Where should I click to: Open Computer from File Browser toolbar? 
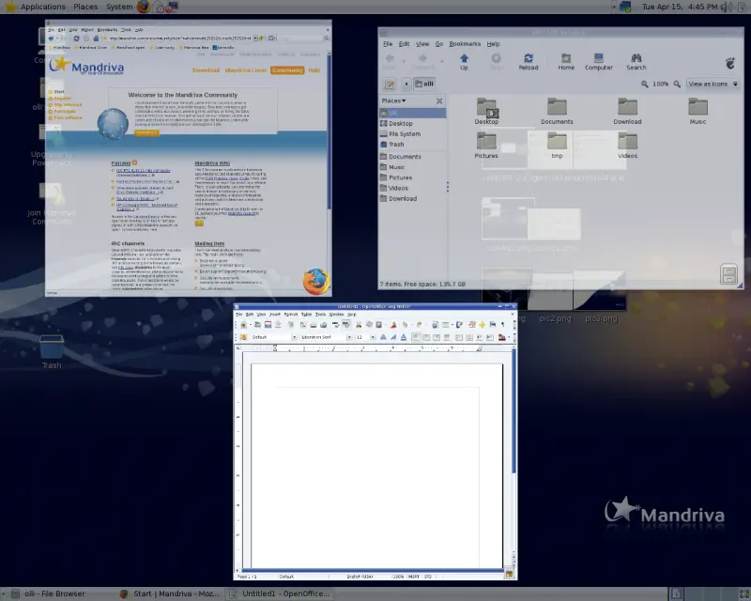(x=599, y=62)
